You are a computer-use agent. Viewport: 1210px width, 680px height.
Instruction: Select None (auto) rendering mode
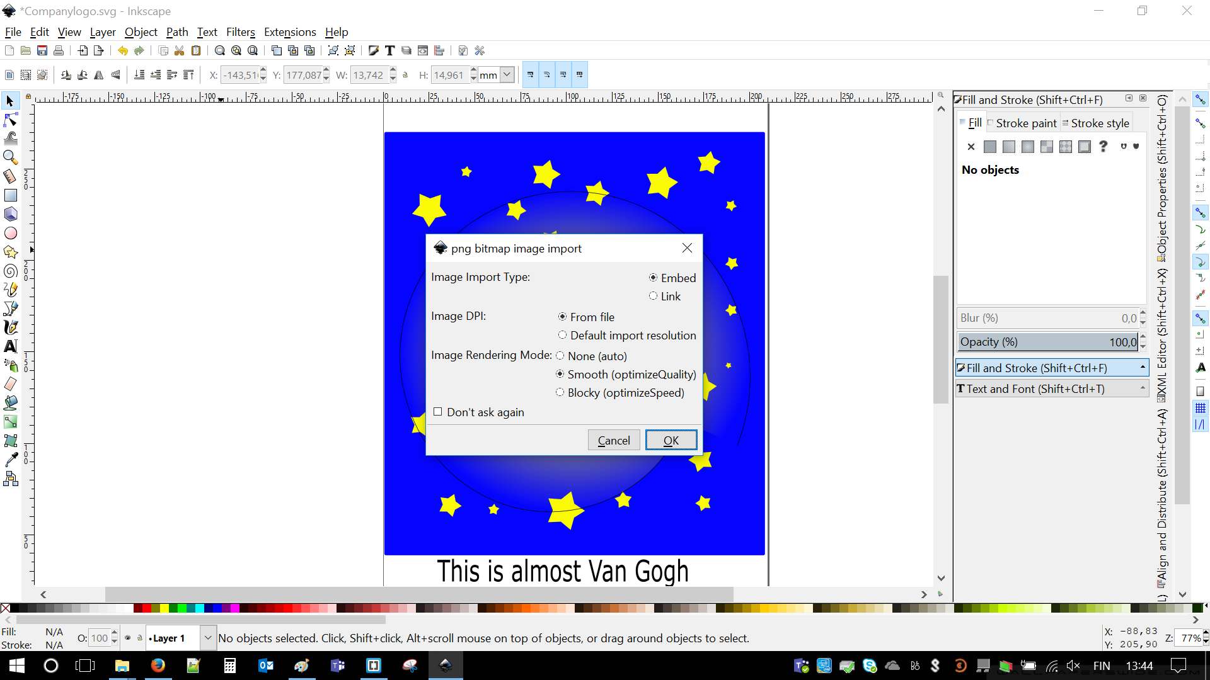[x=591, y=356]
